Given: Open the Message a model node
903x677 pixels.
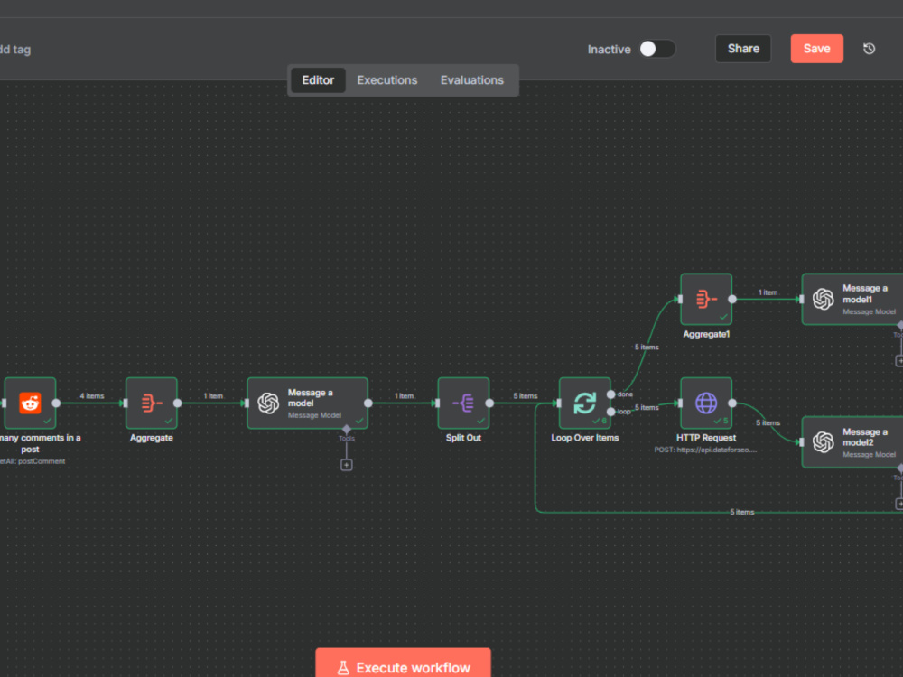Looking at the screenshot, I should [308, 403].
